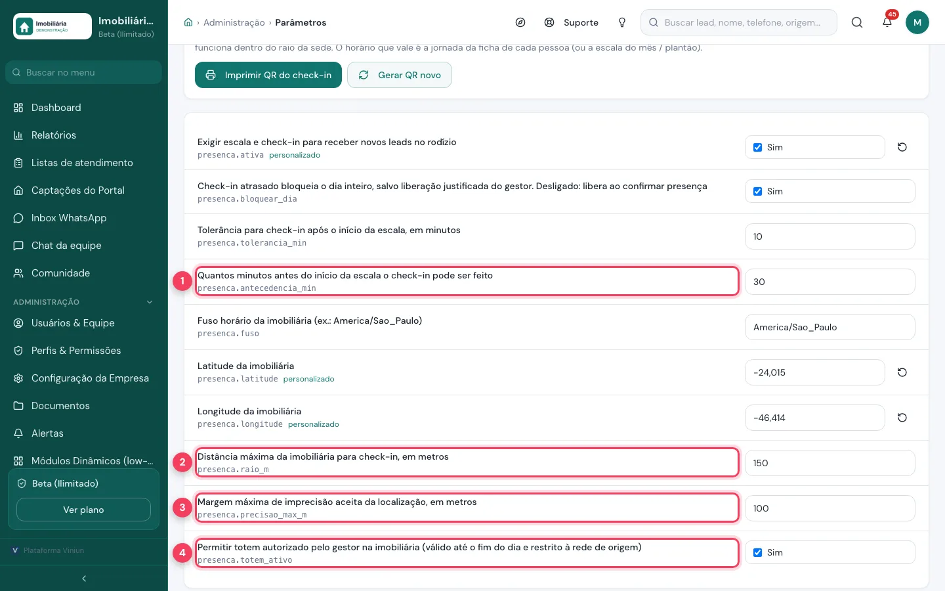This screenshot has height=591, width=945.
Task: Select Inbox WhatsApp in the sidebar
Action: pyautogui.click(x=84, y=218)
